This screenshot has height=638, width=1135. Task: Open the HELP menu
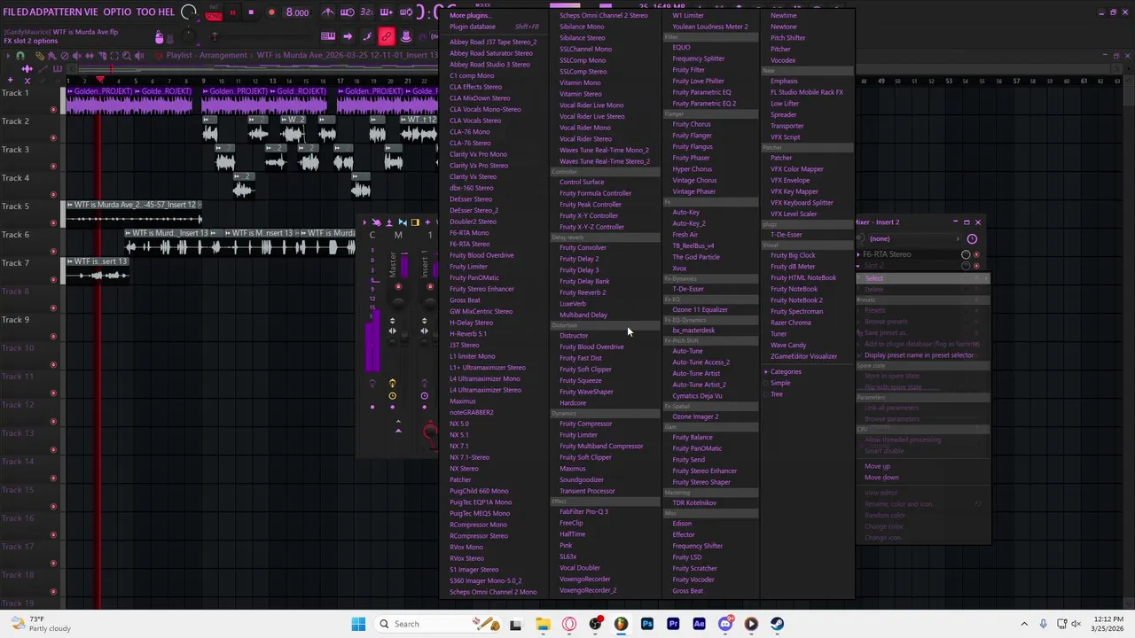pos(166,12)
